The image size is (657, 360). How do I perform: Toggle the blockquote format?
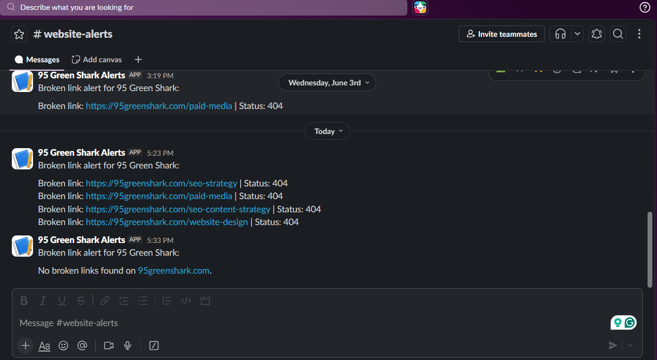point(167,301)
